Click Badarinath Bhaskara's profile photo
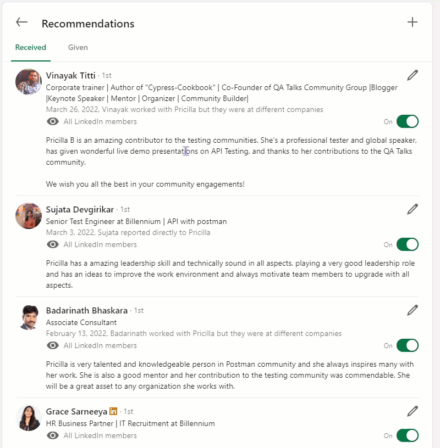Screen dimensions: 440x448 coord(29,317)
